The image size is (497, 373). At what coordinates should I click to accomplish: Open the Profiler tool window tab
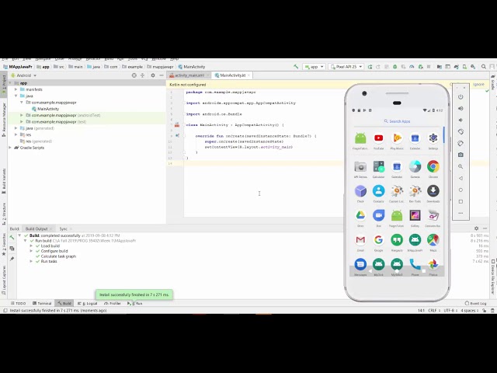pyautogui.click(x=113, y=304)
